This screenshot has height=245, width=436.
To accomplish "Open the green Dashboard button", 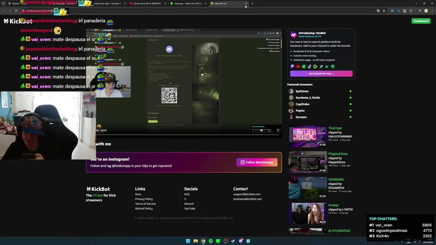I will (x=421, y=21).
